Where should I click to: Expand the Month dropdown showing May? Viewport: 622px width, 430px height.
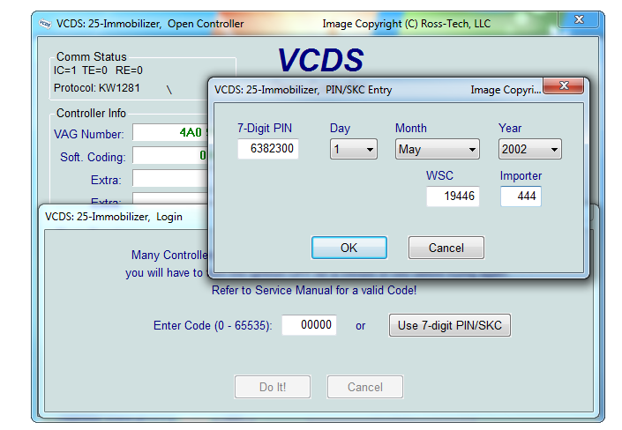pyautogui.click(x=437, y=149)
